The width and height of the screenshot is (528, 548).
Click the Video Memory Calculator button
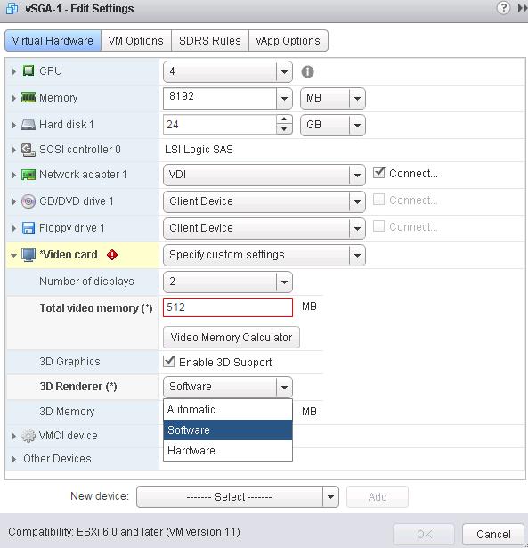coord(232,337)
